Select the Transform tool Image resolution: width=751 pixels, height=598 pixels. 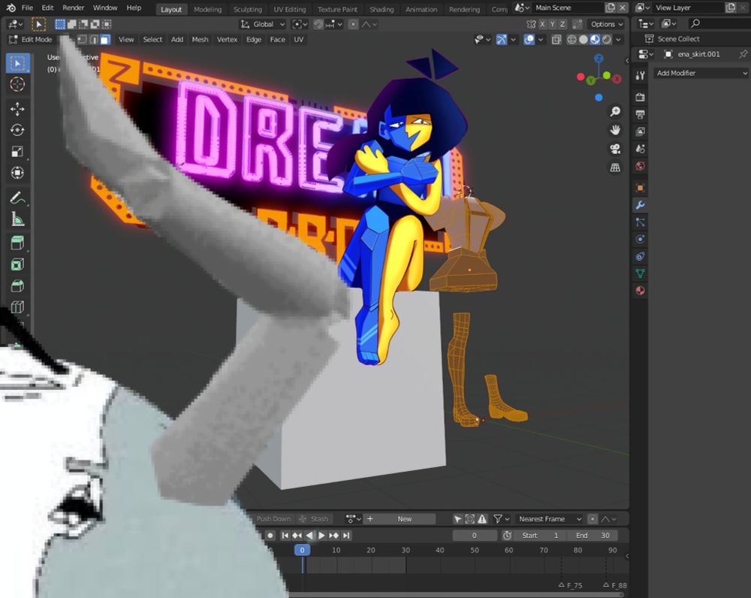coord(18,173)
